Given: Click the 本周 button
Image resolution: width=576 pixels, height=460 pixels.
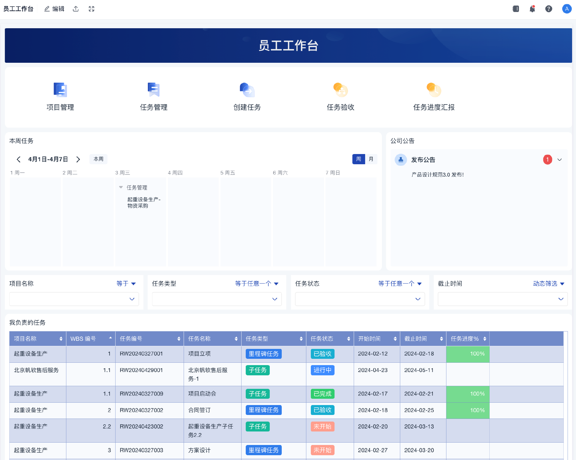Looking at the screenshot, I should pos(98,159).
